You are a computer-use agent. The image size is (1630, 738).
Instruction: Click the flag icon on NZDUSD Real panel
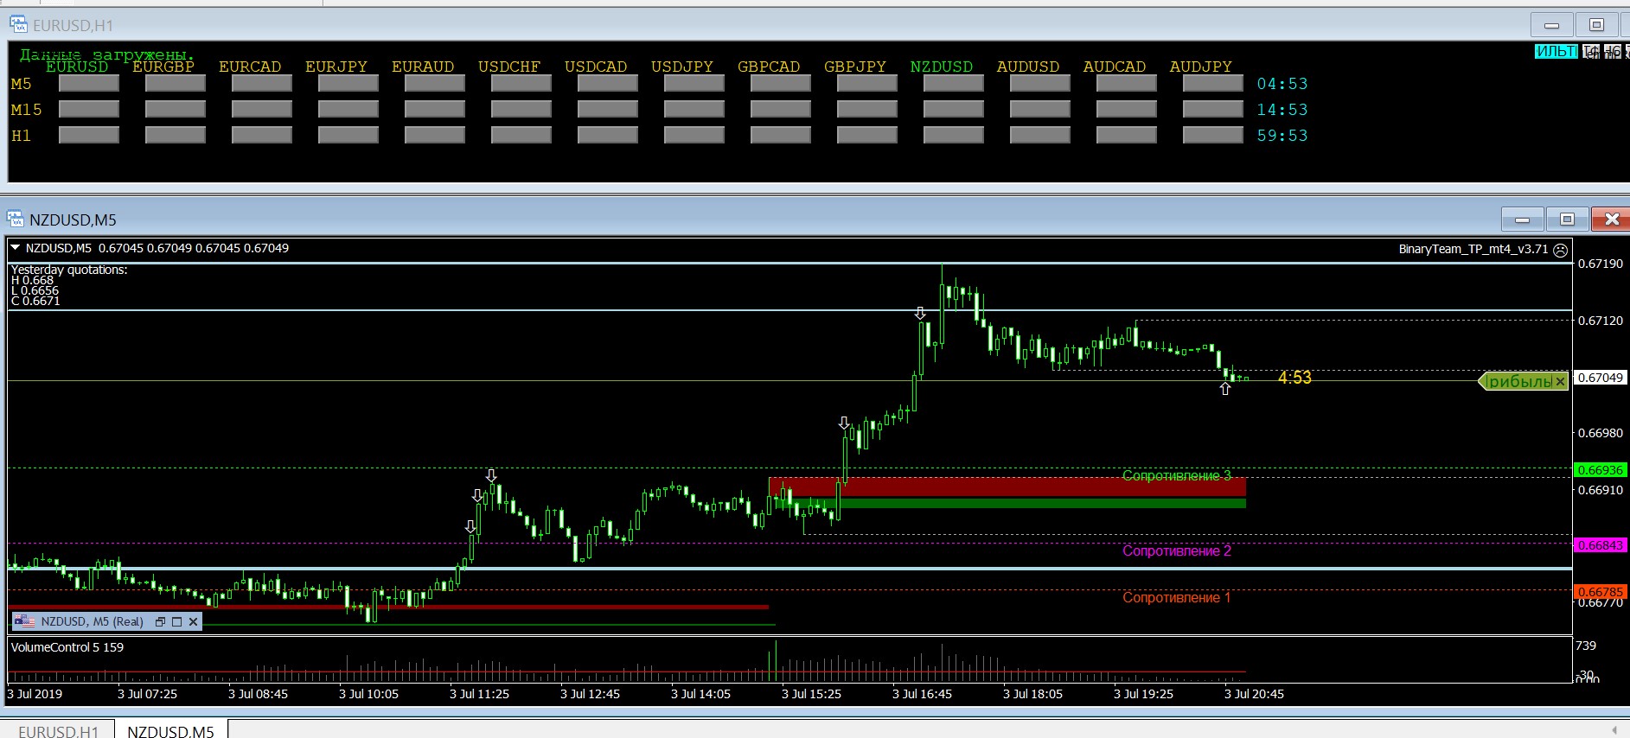[x=24, y=621]
